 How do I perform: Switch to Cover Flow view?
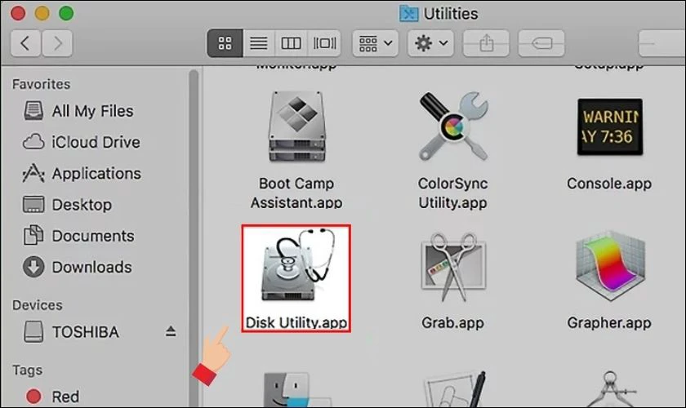[325, 43]
